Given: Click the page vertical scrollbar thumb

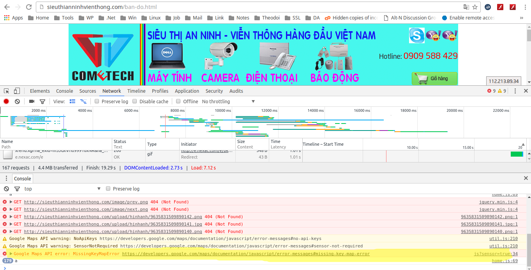Looking at the screenshot, I should click(x=529, y=35).
